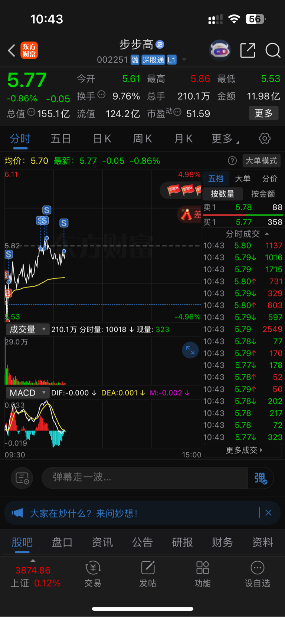Open 资讯 news tab

(102, 542)
